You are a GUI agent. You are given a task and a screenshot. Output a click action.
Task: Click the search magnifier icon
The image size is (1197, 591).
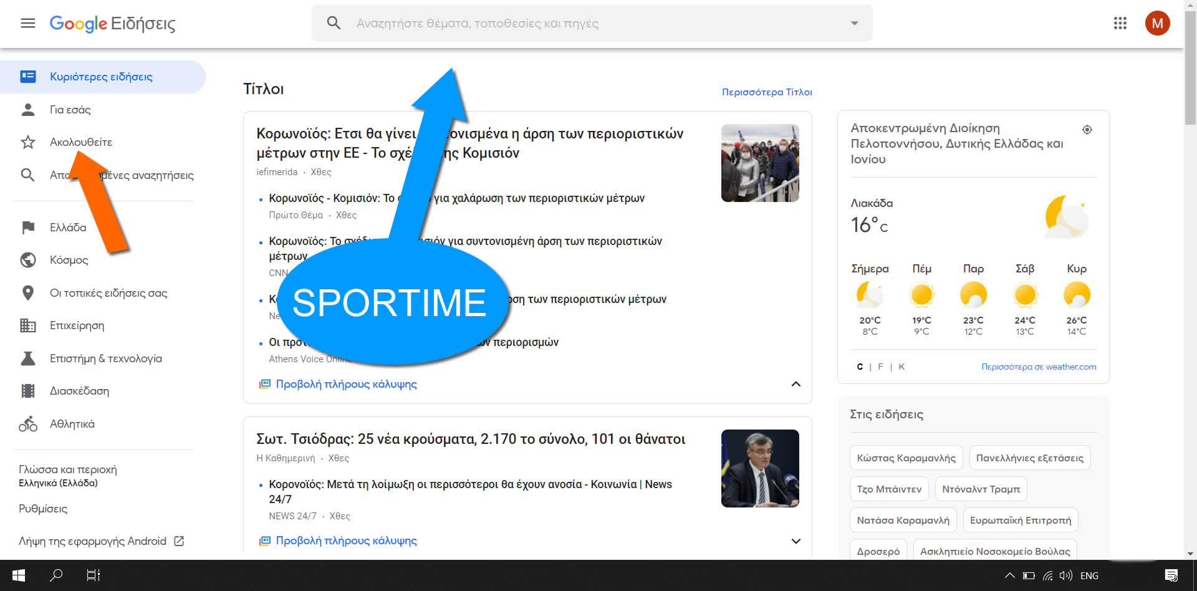click(334, 24)
